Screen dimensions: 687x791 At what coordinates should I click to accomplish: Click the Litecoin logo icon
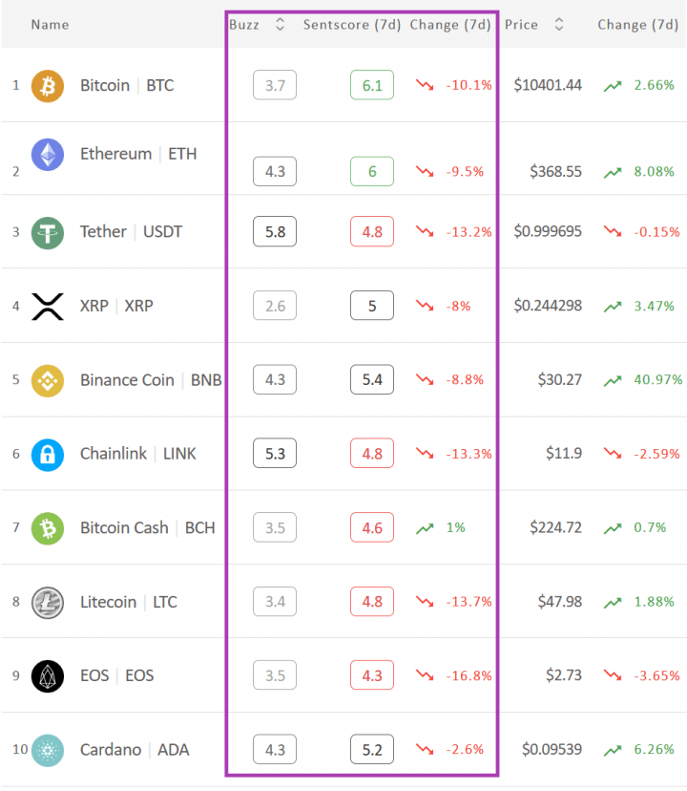coord(47,602)
